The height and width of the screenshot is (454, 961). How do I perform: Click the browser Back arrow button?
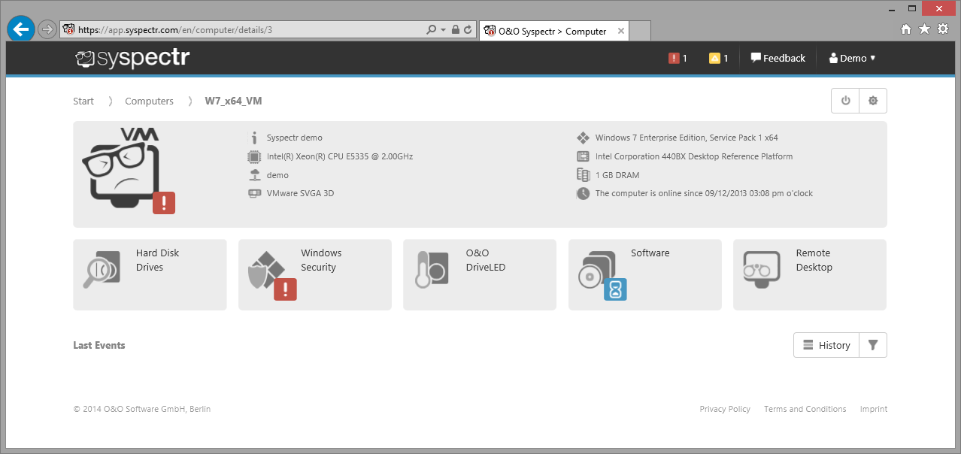click(x=20, y=29)
